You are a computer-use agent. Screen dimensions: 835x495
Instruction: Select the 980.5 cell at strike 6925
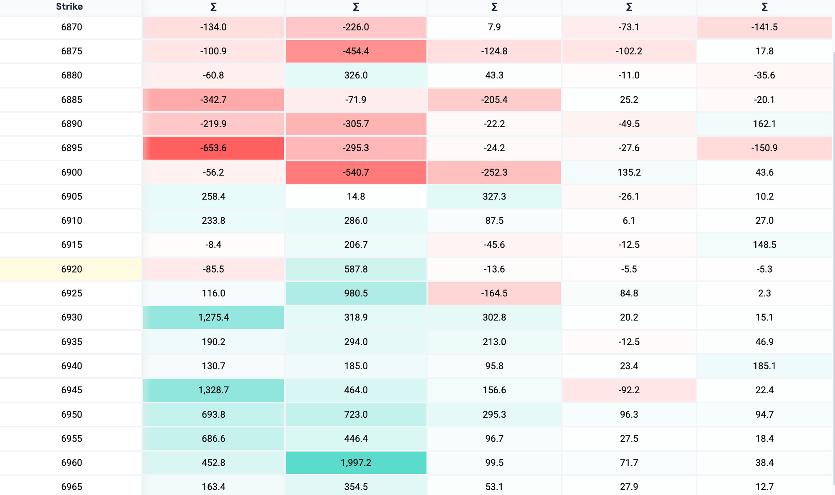coord(356,293)
